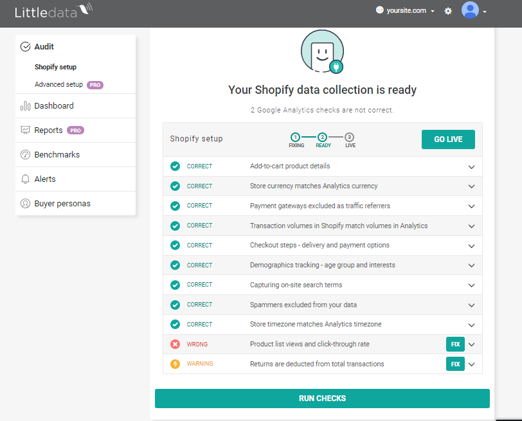
Task: Click the Dashboard bar chart icon
Action: (25, 106)
